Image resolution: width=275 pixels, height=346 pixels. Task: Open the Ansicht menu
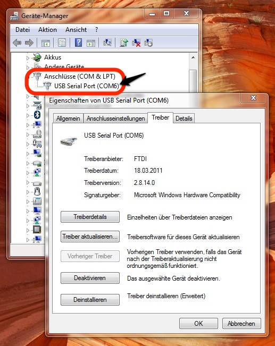[76, 30]
